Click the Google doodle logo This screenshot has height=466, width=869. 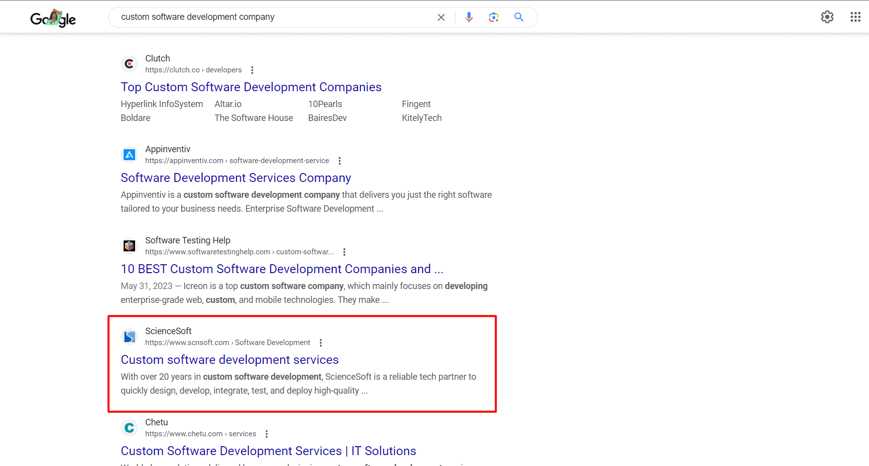click(x=53, y=18)
